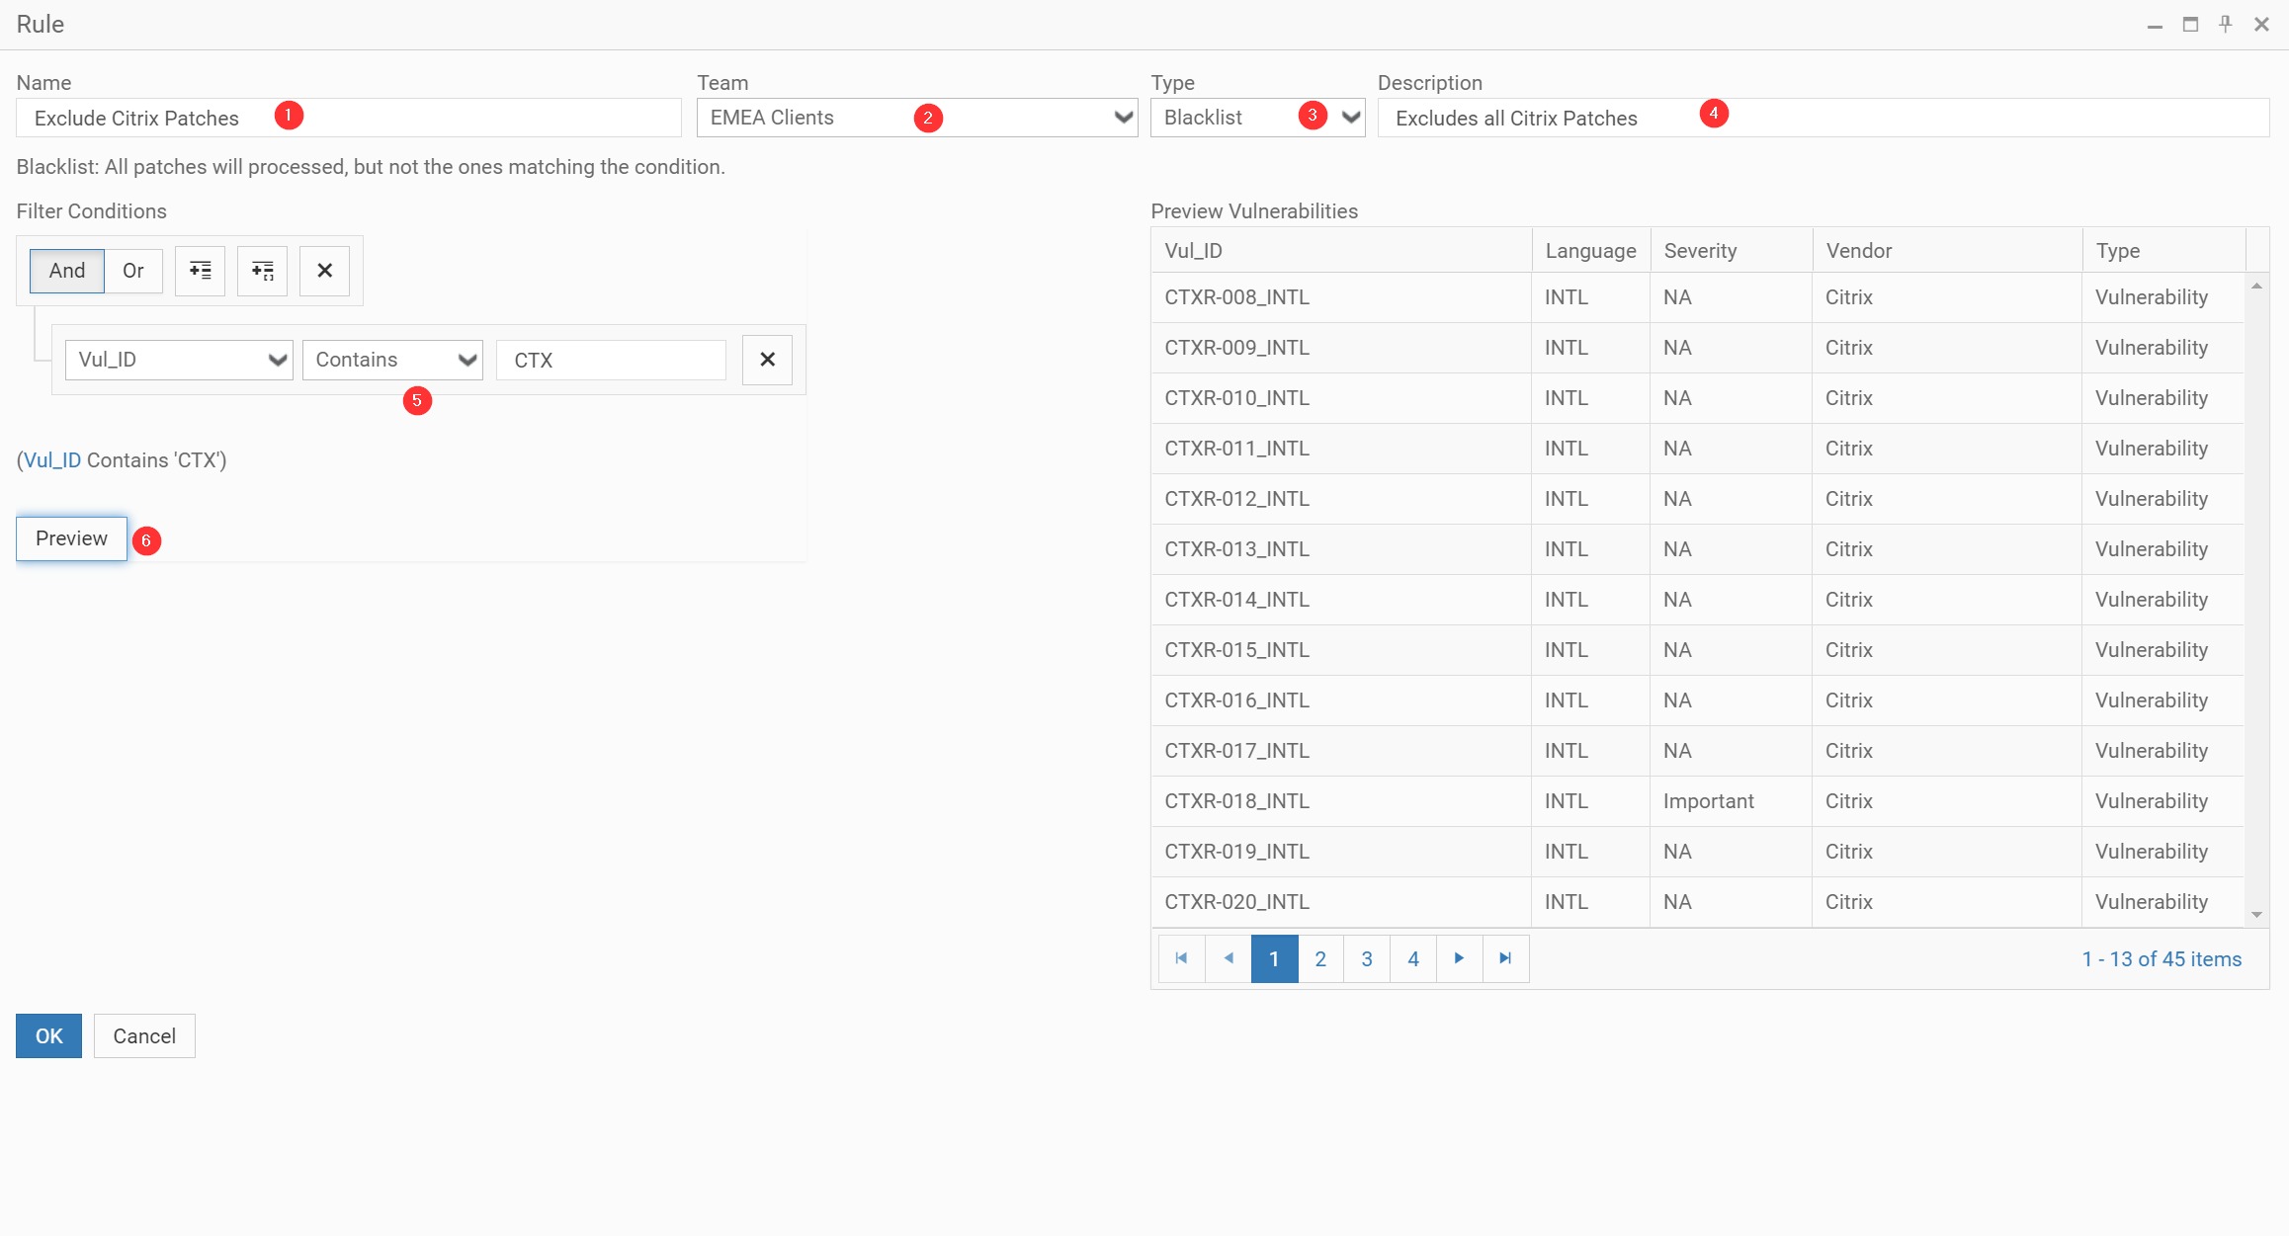Close the Rule dialog

click(x=2261, y=25)
